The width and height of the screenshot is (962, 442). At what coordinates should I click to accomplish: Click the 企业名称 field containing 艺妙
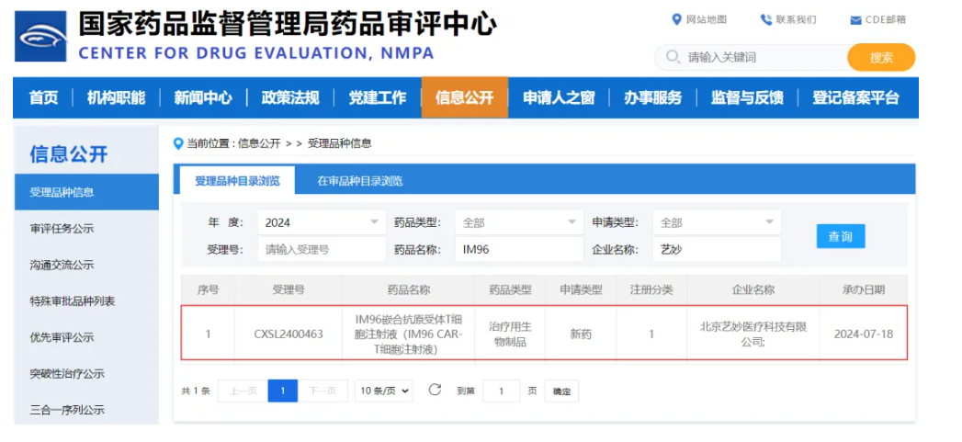coord(717,249)
